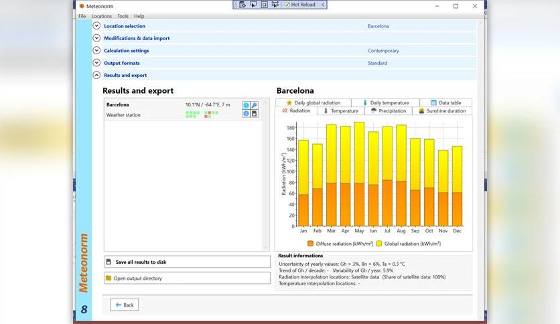Image resolution: width=560 pixels, height=324 pixels.
Task: Click the orange Diffuse radiation legend swatch
Action: coord(310,244)
